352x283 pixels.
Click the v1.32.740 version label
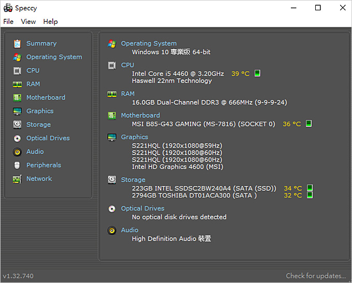(18, 276)
